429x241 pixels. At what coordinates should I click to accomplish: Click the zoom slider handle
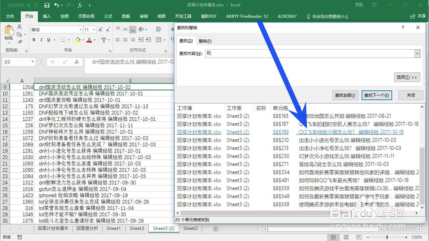pos(387,237)
